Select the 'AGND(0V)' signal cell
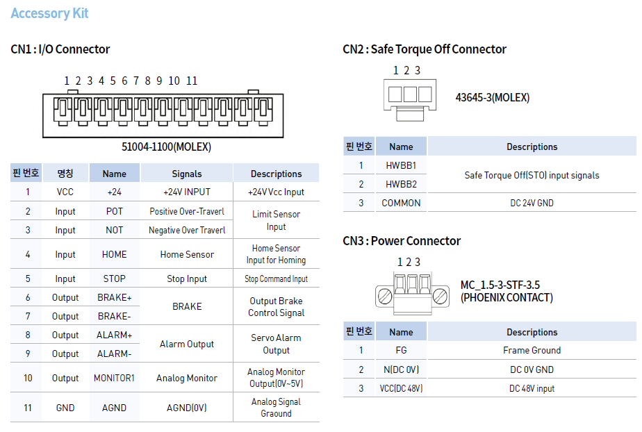 point(187,408)
